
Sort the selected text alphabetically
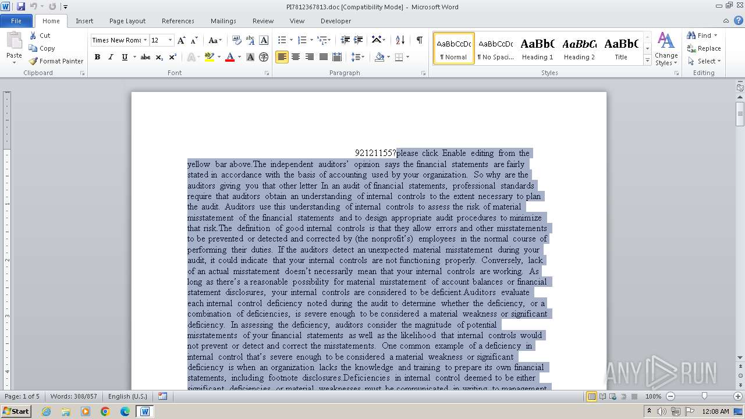[x=400, y=40]
